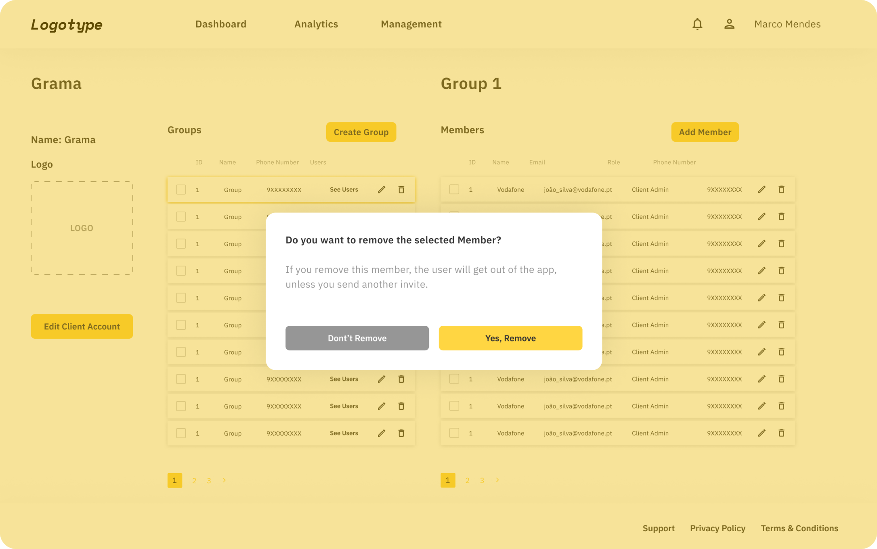Select checkbox on first Groups row
The height and width of the screenshot is (549, 877).
[181, 189]
